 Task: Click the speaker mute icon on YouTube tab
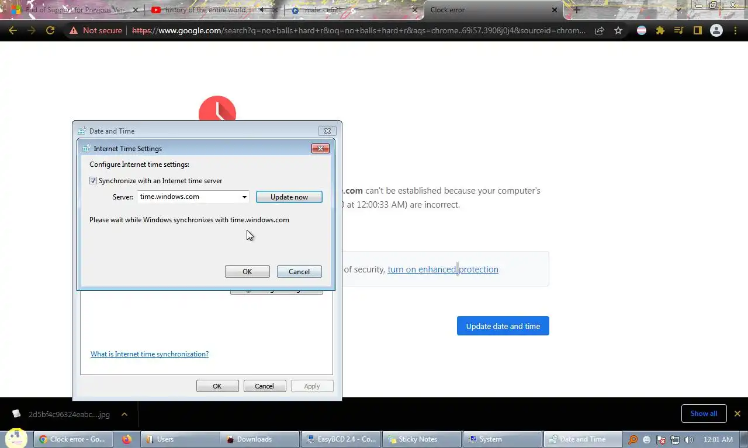click(263, 10)
